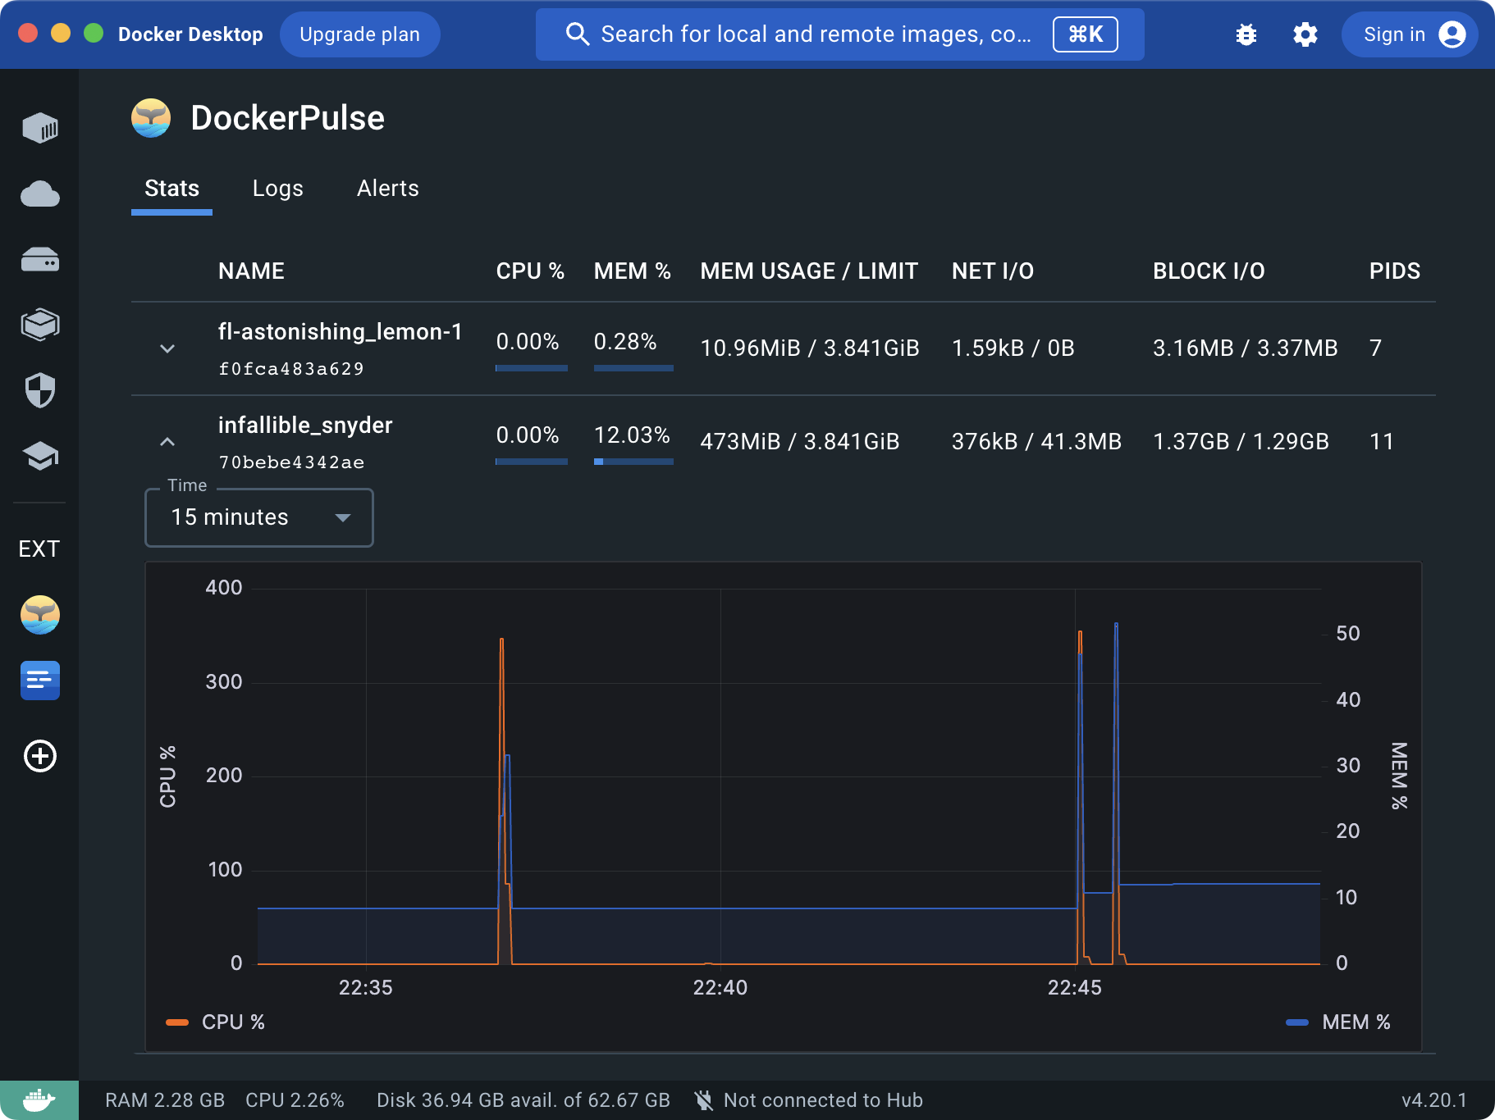Click the infallible_snyder container name
This screenshot has width=1495, height=1120.
click(305, 425)
